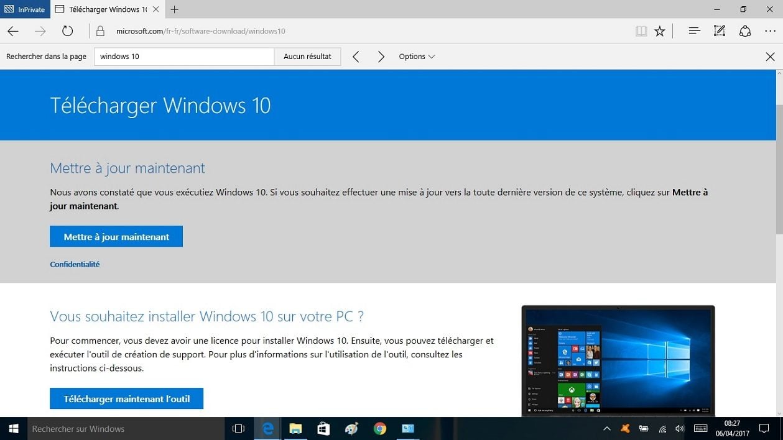Image resolution: width=783 pixels, height=440 pixels.
Task: Click the browser Back arrow
Action: (13, 31)
